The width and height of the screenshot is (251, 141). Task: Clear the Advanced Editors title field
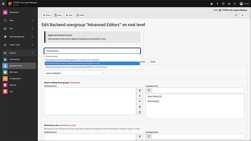tap(103, 73)
